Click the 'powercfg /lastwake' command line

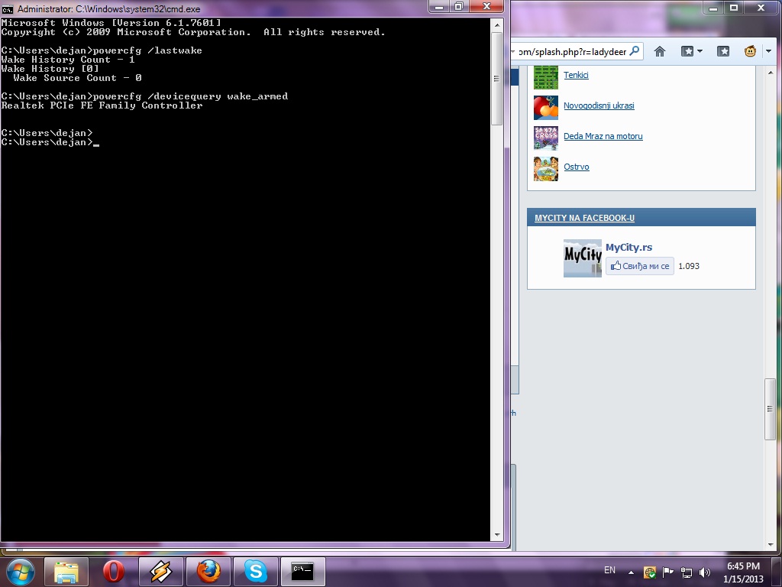(x=147, y=50)
